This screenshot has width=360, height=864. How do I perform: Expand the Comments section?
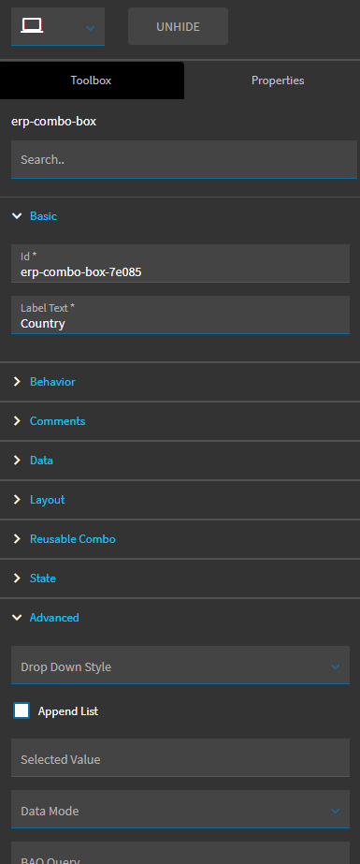(x=57, y=421)
